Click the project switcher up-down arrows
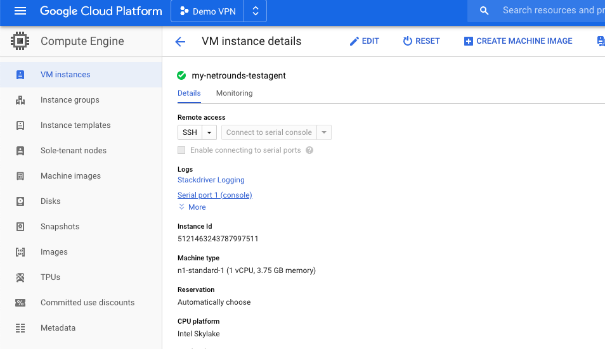This screenshot has height=349, width=605. (255, 11)
